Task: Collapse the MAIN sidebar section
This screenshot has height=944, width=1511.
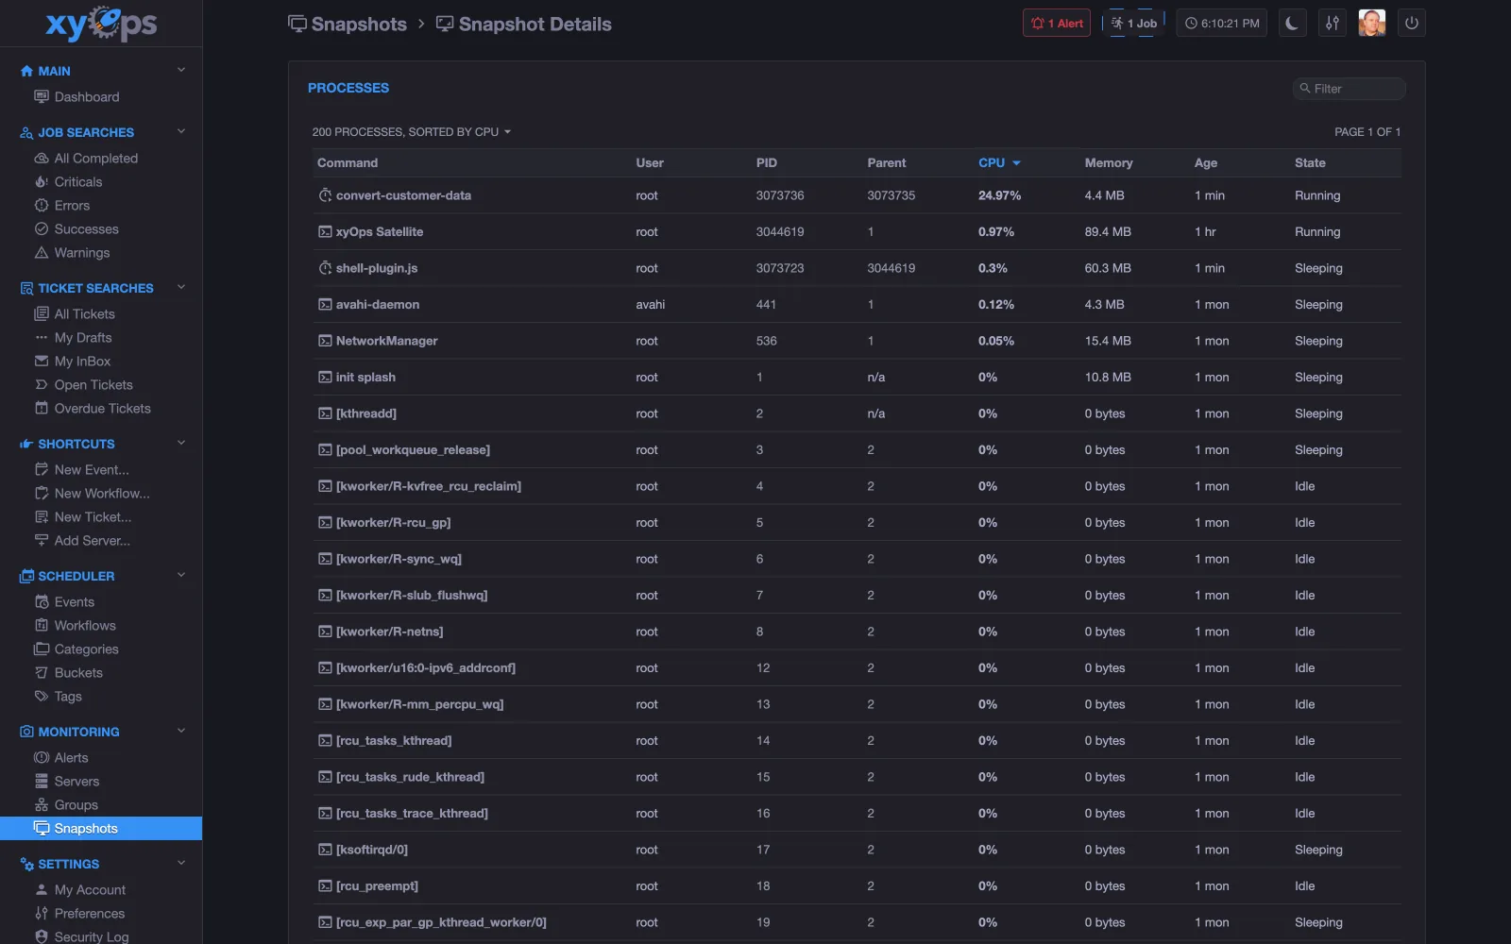Action: 181,71
